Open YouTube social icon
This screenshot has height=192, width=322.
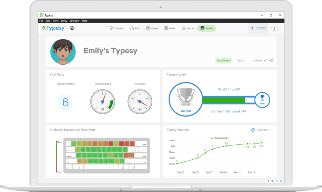pos(281,181)
